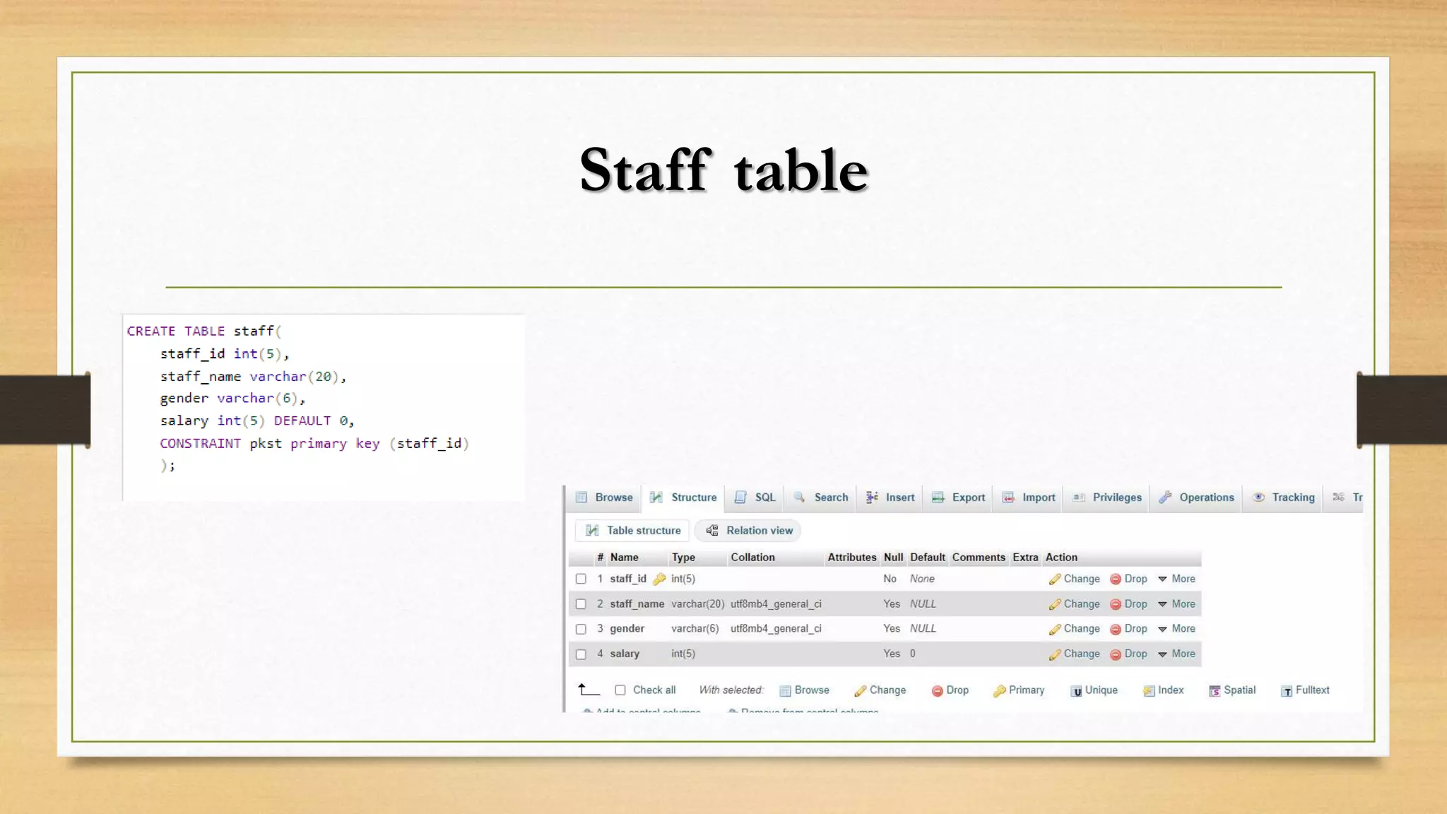Image resolution: width=1447 pixels, height=814 pixels.
Task: Click the Browse tab table icon
Action: [581, 497]
